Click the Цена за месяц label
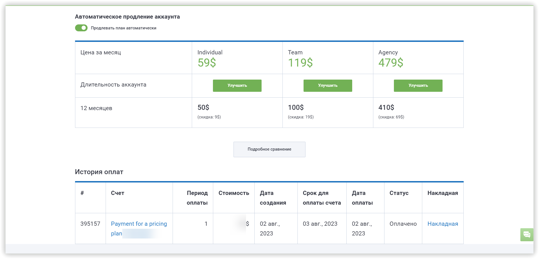This screenshot has height=259, width=539. pos(101,52)
